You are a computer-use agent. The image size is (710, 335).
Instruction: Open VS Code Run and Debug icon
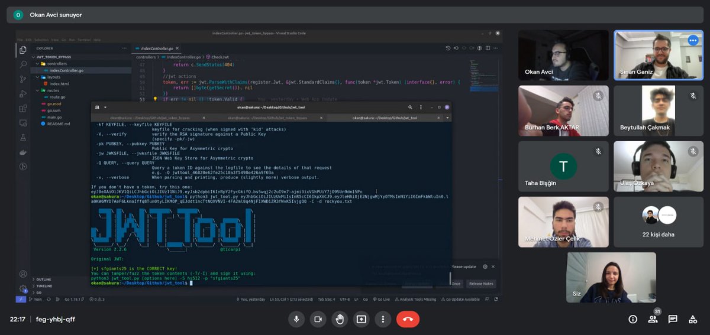coord(23,94)
